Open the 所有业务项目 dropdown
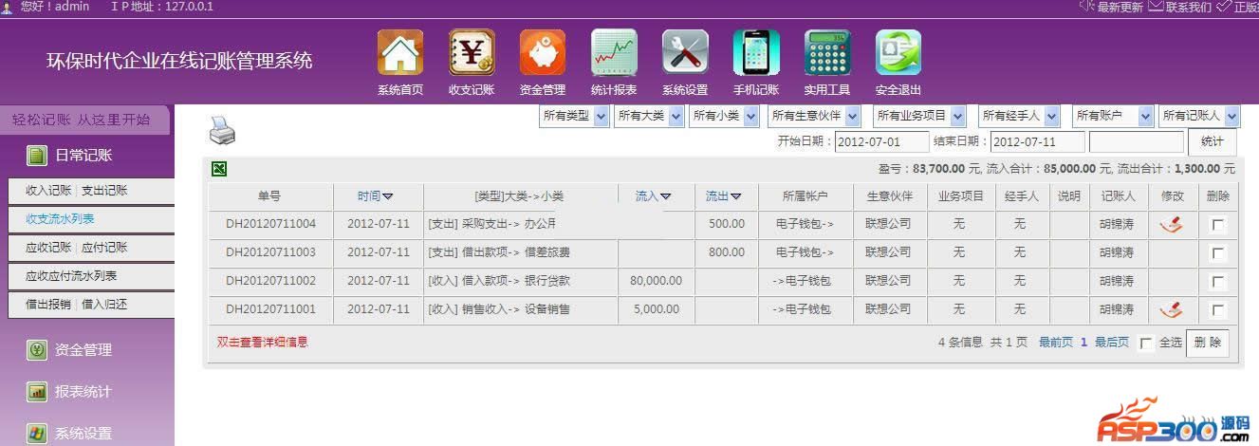The width and height of the screenshot is (1259, 446). tap(919, 116)
